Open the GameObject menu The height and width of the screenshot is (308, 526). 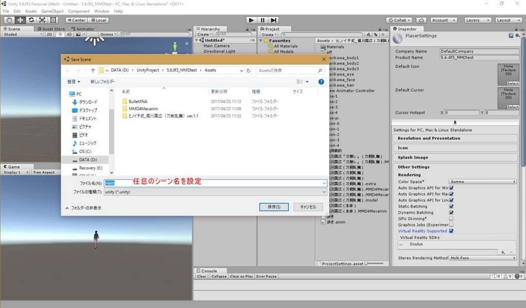[52, 11]
